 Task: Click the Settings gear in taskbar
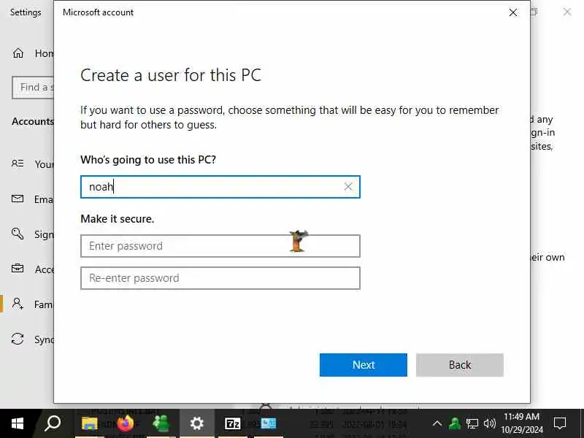pos(196,423)
